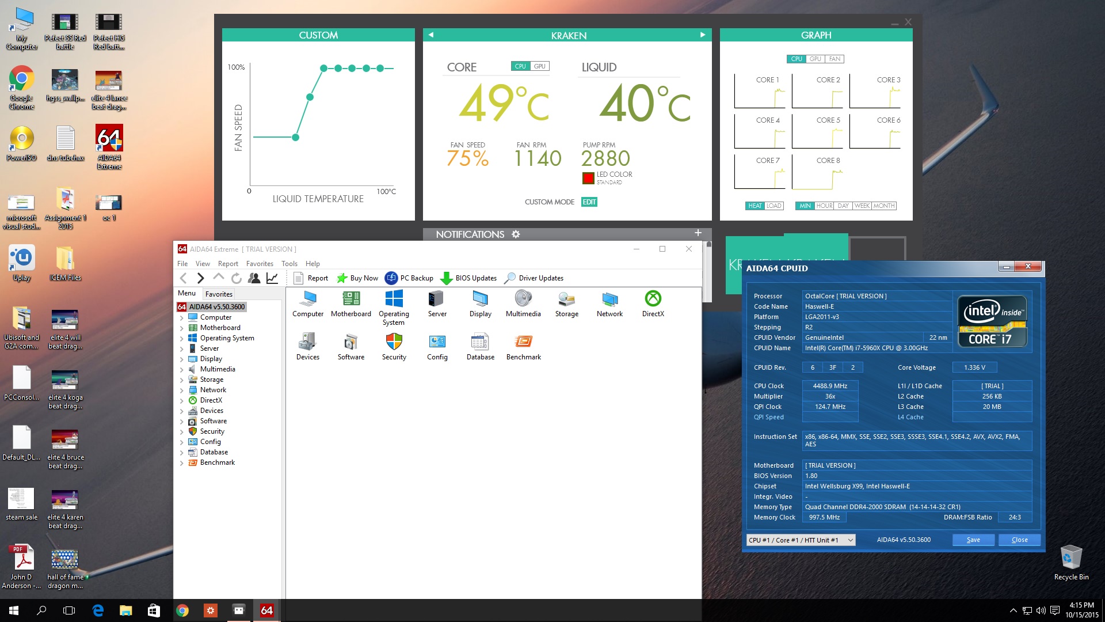Viewport: 1105px width, 622px height.
Task: Open the Operating System category icon
Action: [394, 308]
